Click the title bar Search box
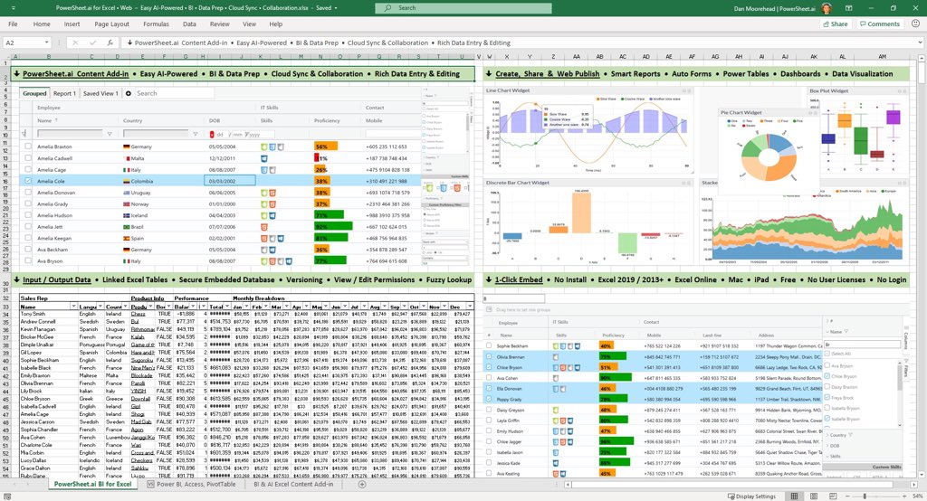Image resolution: width=927 pixels, height=501 pixels. (463, 8)
